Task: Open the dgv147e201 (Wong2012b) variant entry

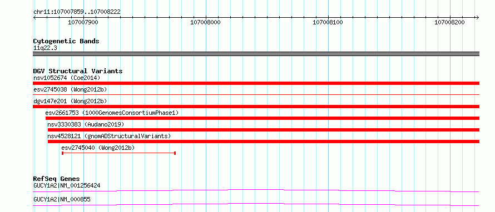Action: click(x=70, y=101)
